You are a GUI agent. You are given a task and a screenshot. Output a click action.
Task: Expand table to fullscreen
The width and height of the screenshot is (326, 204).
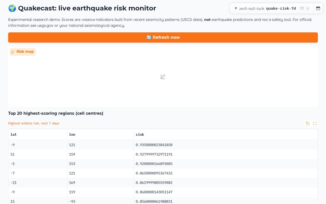(315, 123)
